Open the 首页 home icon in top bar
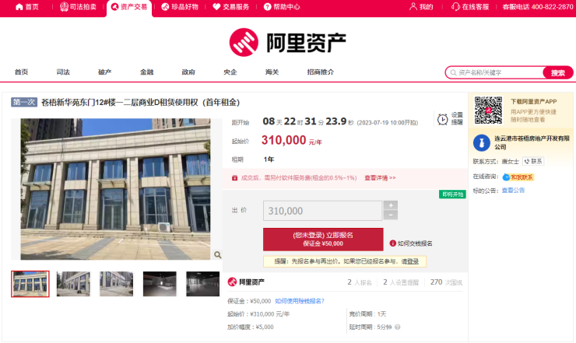Viewport: 576px width, 343px height. (x=26, y=6)
